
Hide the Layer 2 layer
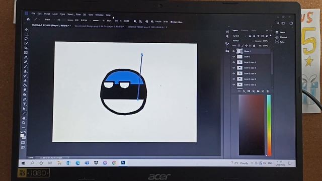coord(233,57)
